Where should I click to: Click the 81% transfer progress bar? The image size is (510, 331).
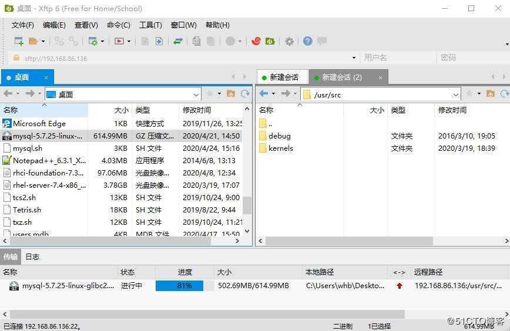coord(184,286)
